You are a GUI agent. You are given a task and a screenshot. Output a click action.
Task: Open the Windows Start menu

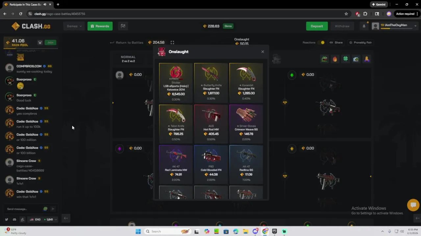(138, 231)
